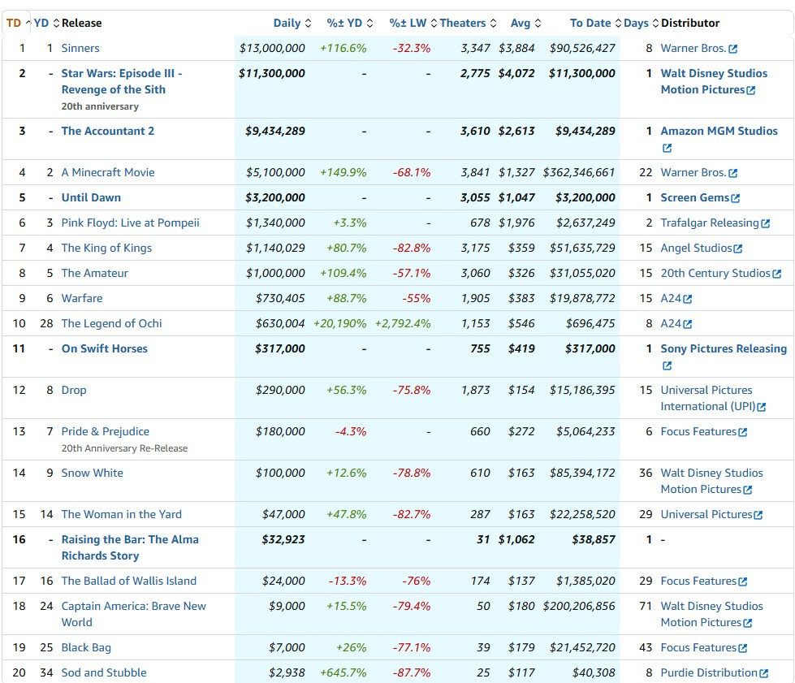Open Purdie Distribution external link icon
The image size is (795, 683).
[x=763, y=673]
